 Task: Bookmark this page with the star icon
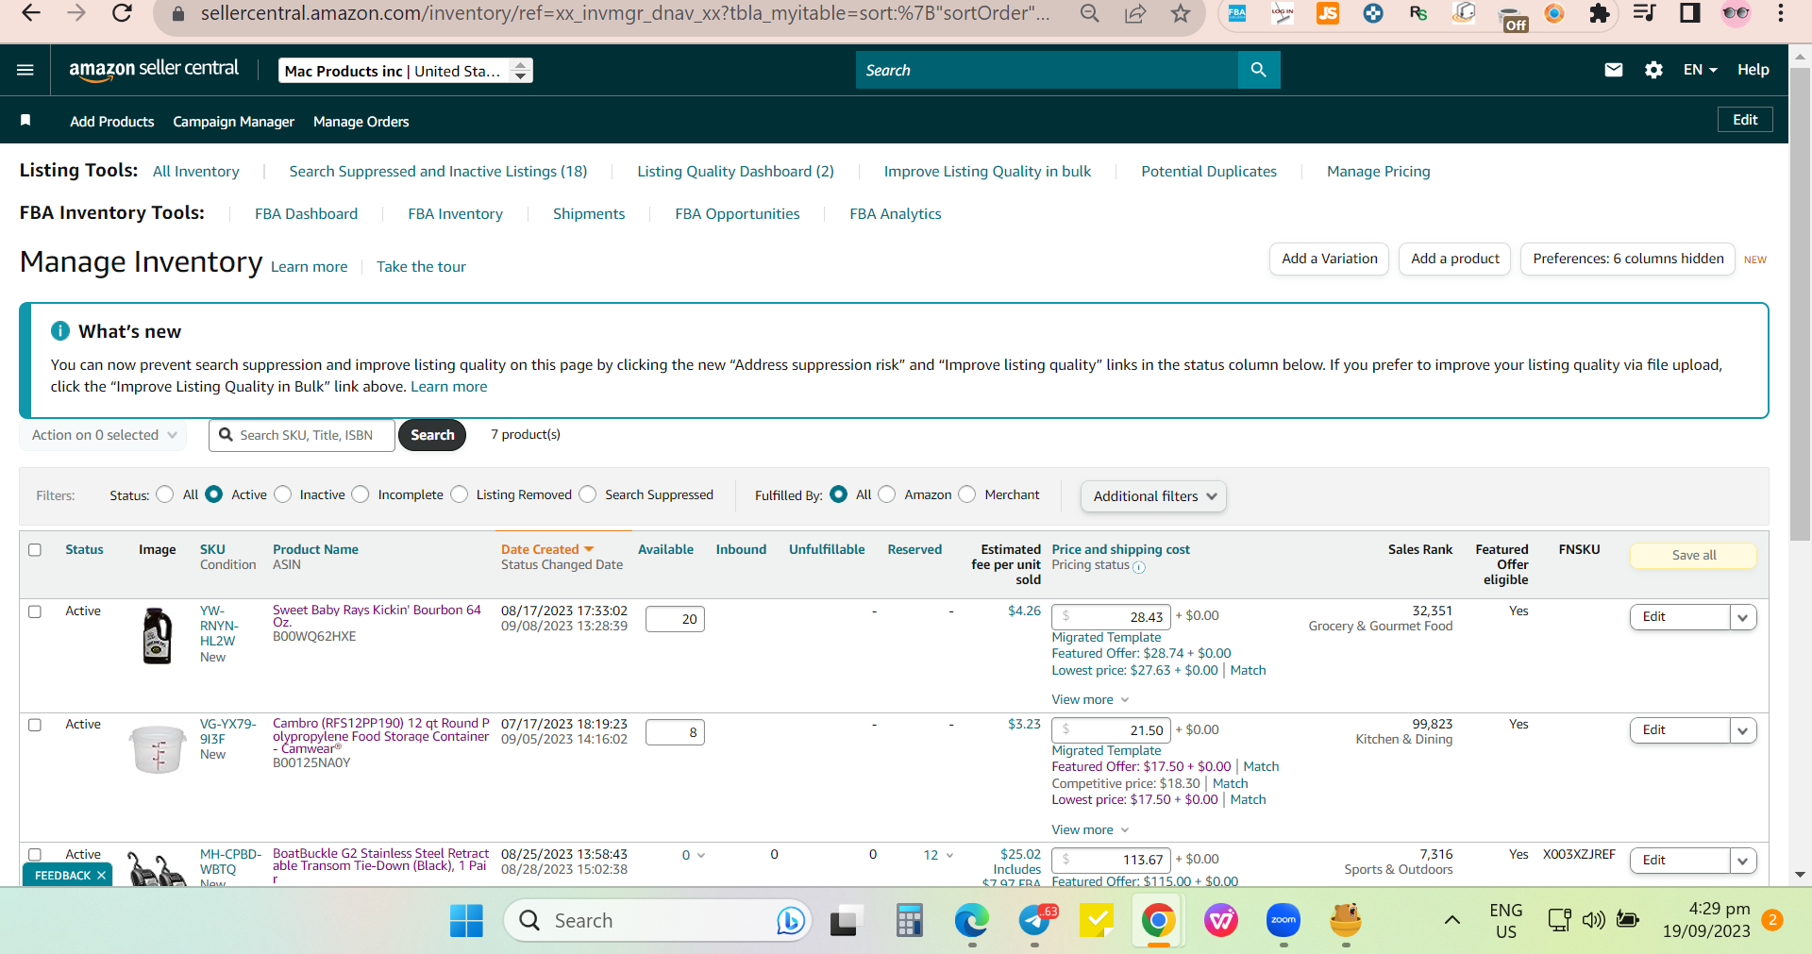(1181, 13)
